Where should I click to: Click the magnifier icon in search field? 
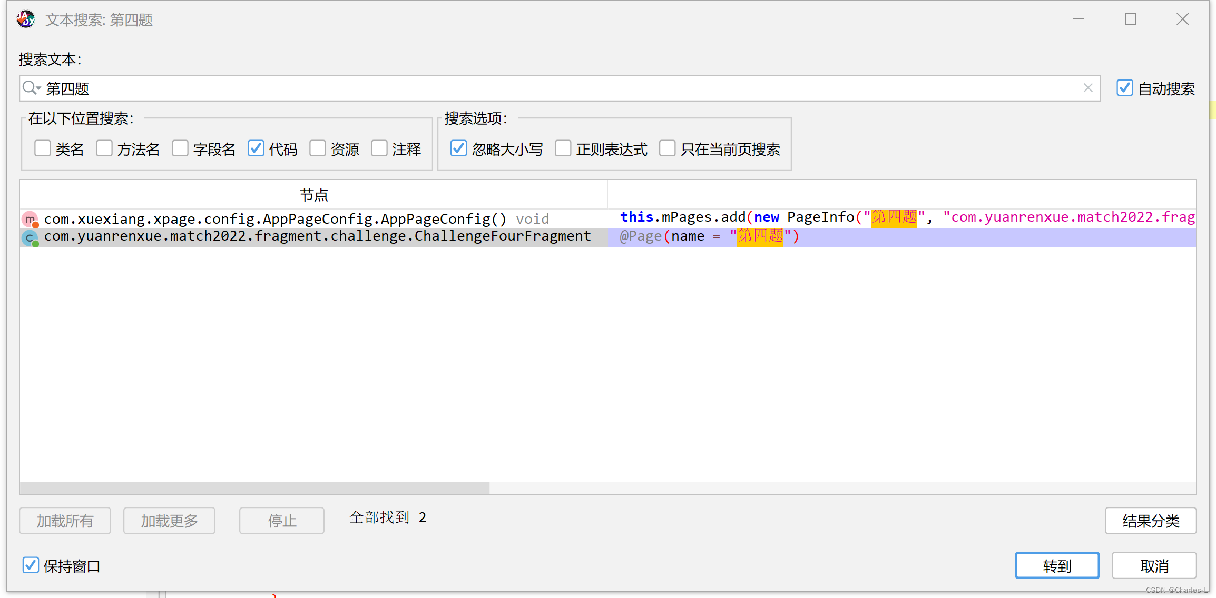point(30,88)
